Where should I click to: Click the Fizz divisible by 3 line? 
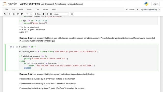47,79
